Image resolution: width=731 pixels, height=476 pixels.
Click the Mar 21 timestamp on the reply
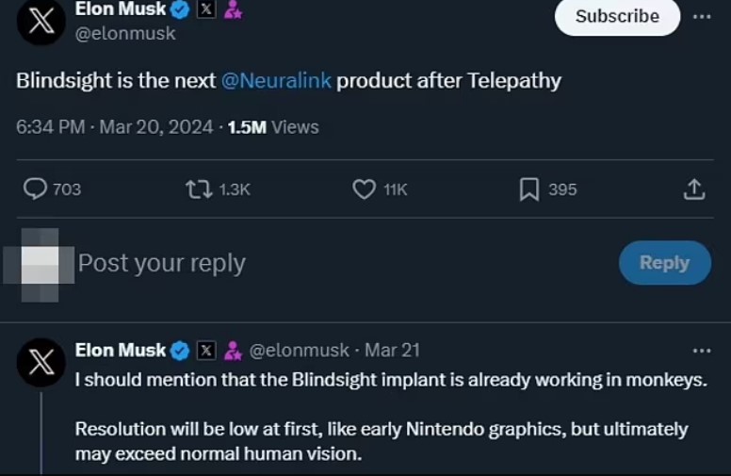click(x=392, y=350)
